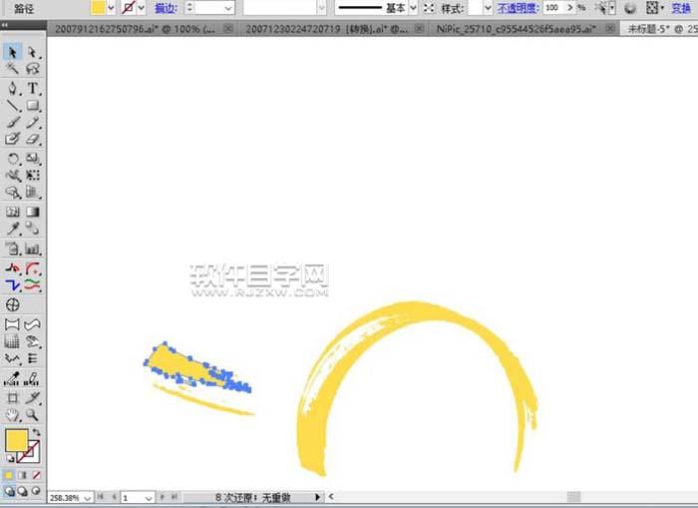The image size is (698, 508).
Task: Select the Blend tool
Action: point(32,229)
